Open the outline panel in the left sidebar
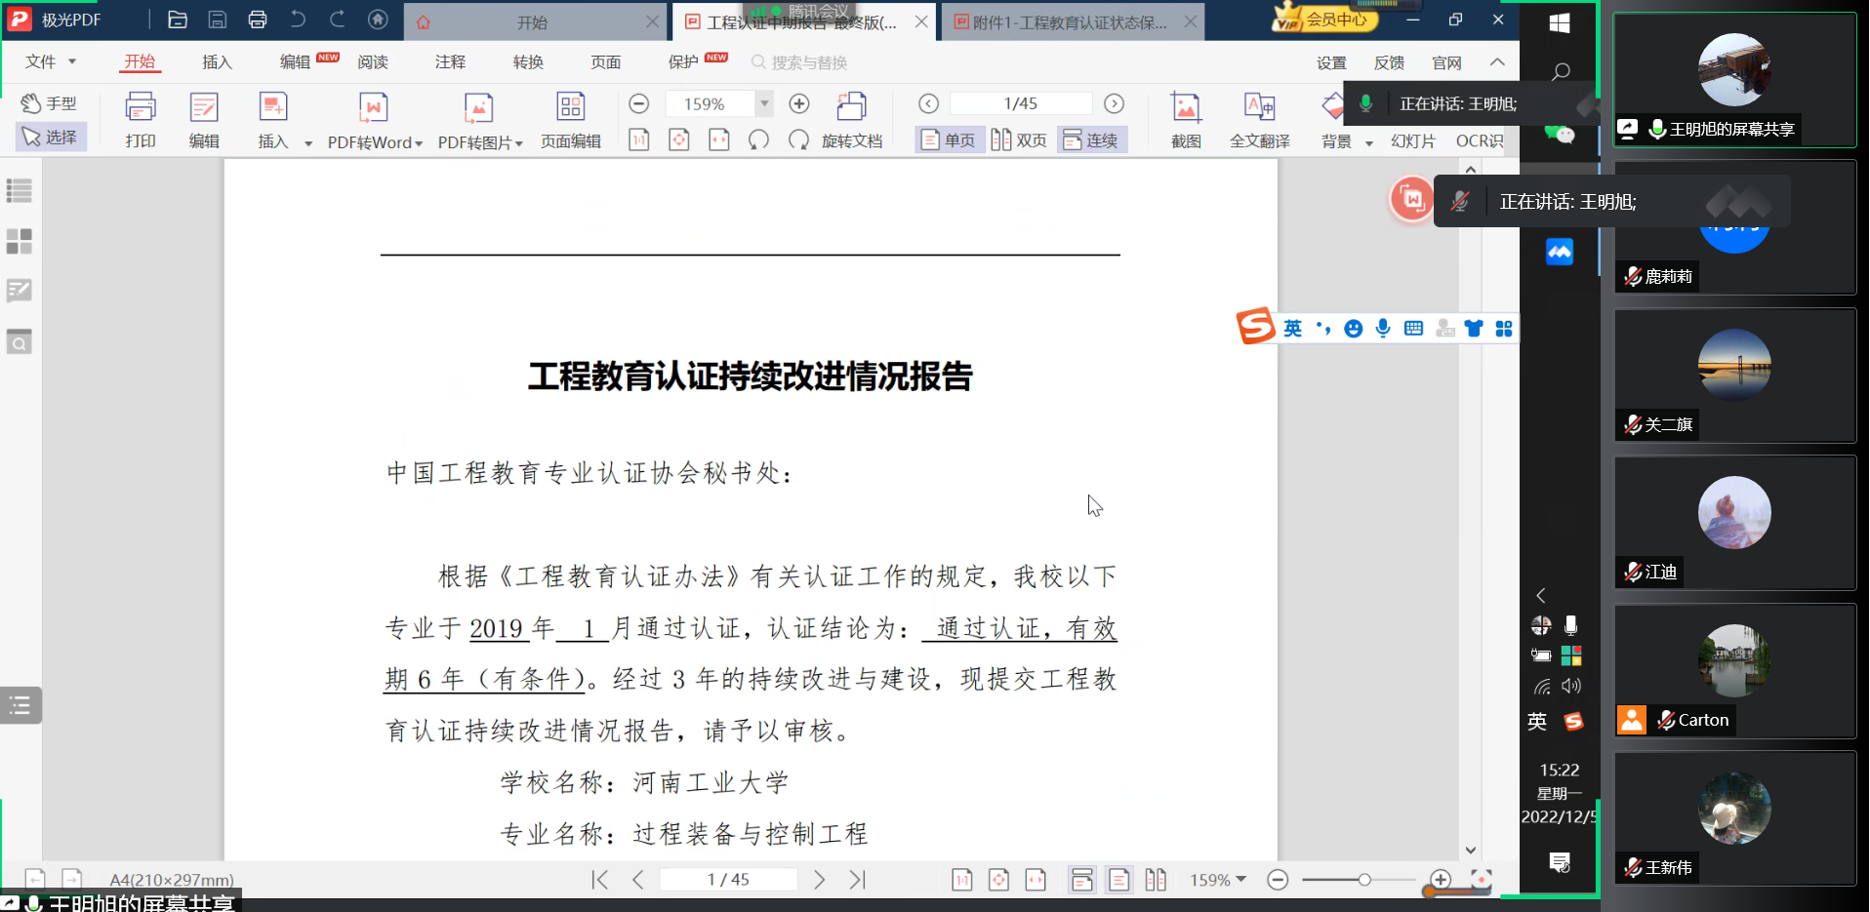Screen dimensions: 1870x912 pyautogui.click(x=20, y=191)
